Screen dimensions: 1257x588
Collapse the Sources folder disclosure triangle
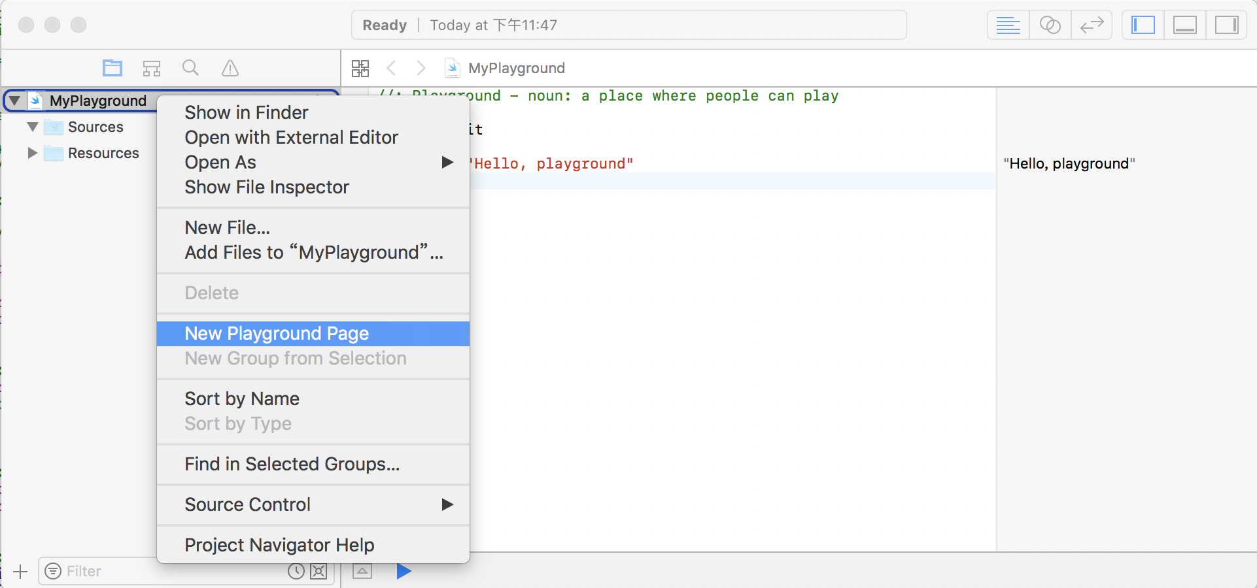pyautogui.click(x=33, y=127)
